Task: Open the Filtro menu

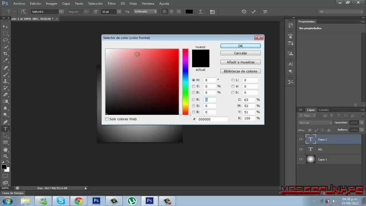Action: [x=112, y=3]
